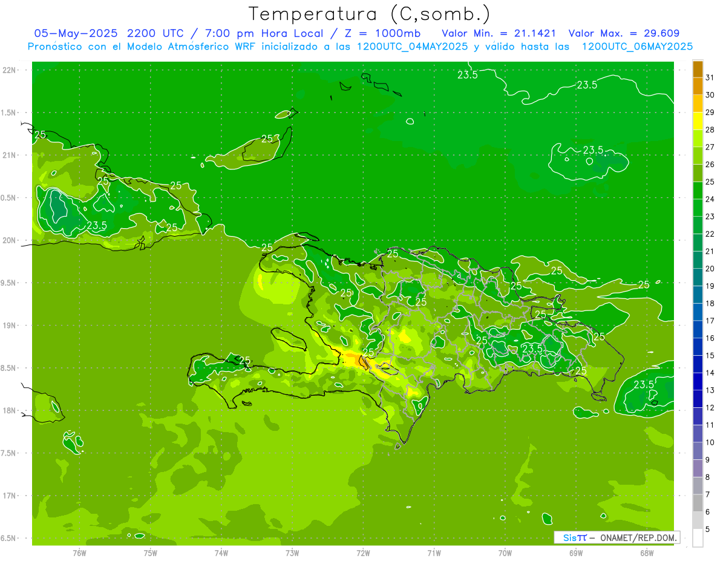The height and width of the screenshot is (561, 726).
Task: Click the '73W' longitude axis label
Action: pos(292,553)
